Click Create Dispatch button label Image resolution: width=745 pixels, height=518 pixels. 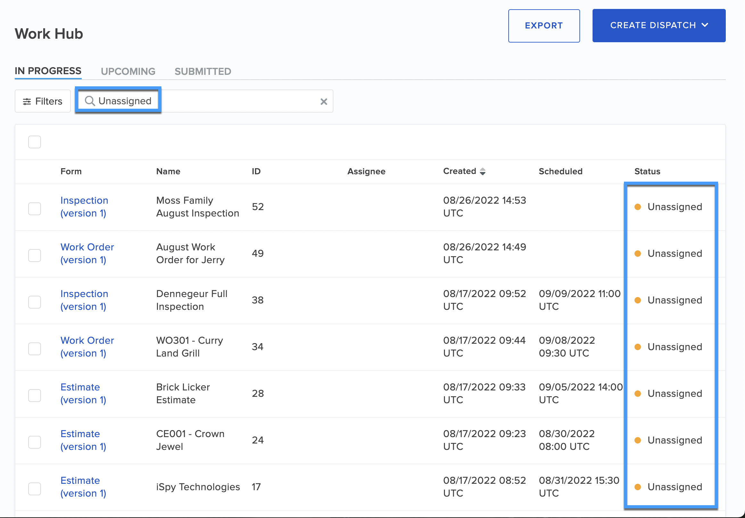point(653,25)
